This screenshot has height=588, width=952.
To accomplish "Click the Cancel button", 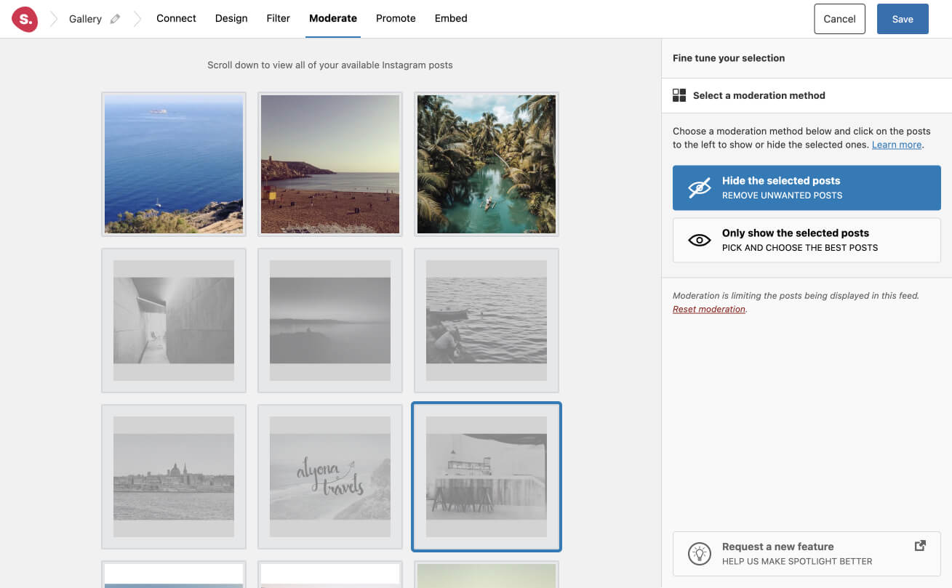I will tap(839, 19).
